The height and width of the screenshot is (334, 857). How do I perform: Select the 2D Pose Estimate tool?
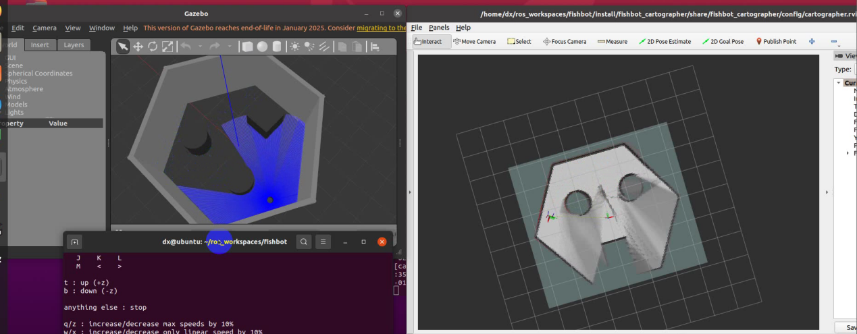click(x=665, y=41)
